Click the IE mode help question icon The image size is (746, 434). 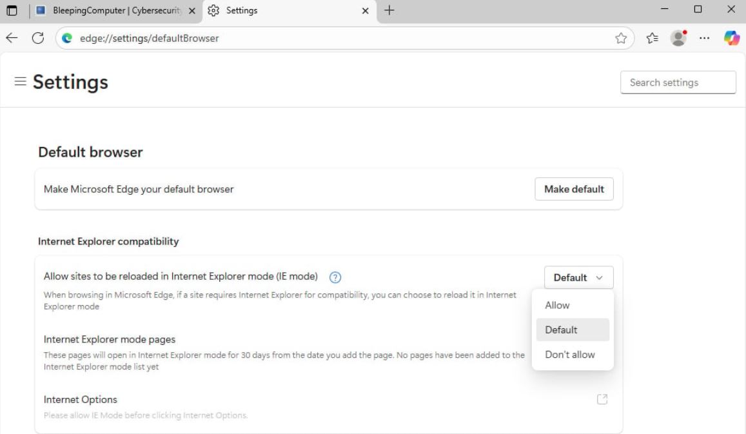coord(335,277)
